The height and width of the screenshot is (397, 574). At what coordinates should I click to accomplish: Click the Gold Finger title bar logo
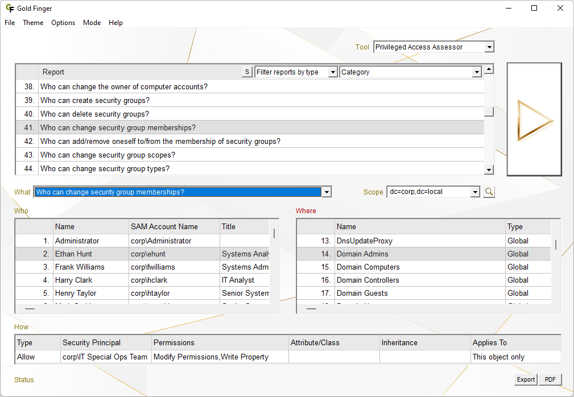click(x=10, y=9)
